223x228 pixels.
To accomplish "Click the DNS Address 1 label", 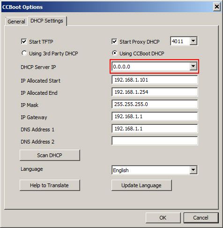I will click(37, 129).
